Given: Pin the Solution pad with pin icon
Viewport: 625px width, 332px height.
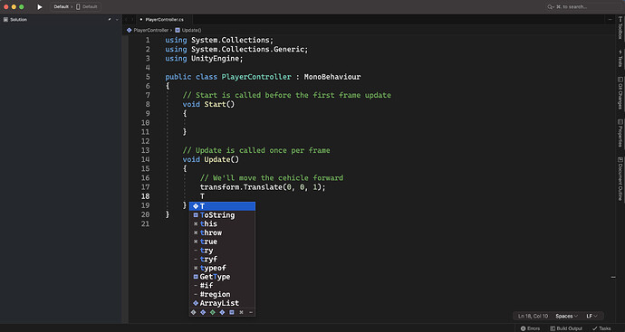Looking at the screenshot, I should click(x=110, y=20).
